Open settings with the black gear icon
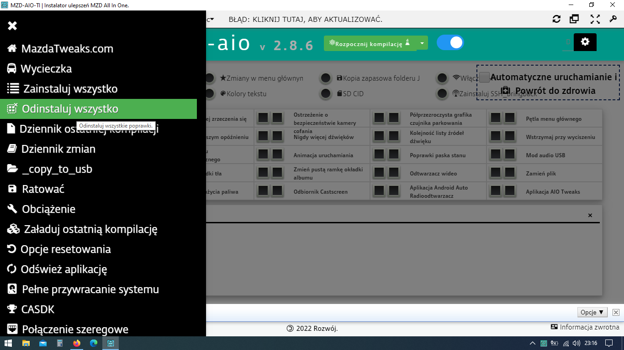 coord(585,42)
